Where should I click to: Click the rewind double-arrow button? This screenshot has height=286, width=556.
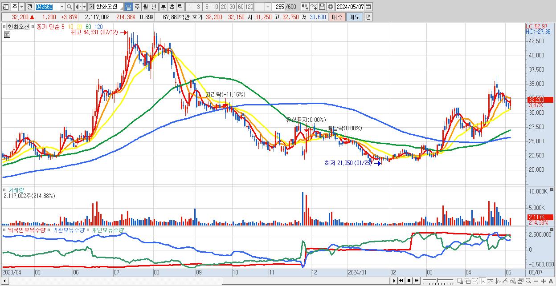(401, 281)
